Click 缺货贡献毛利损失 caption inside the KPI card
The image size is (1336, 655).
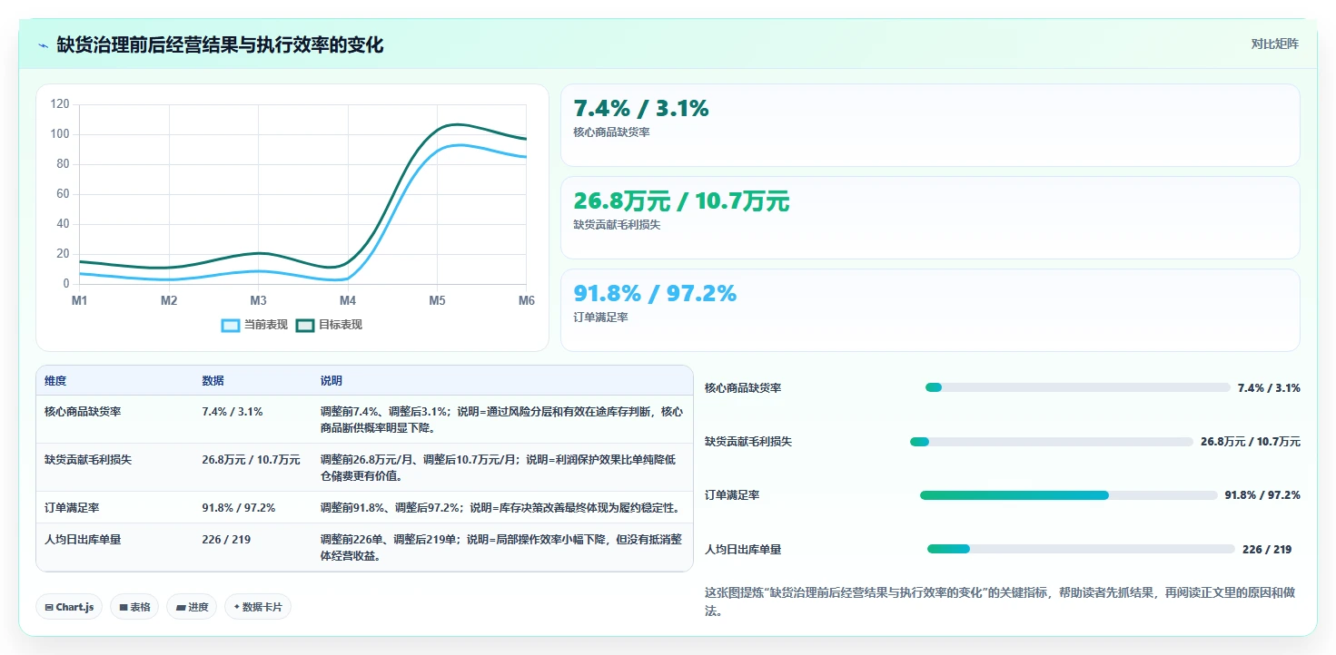pos(617,225)
